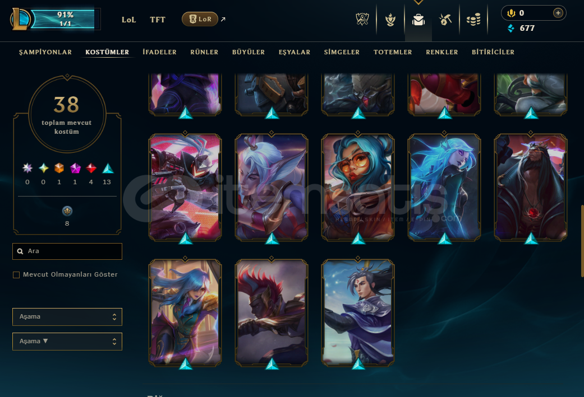Open the profile laurel icon

(390, 20)
